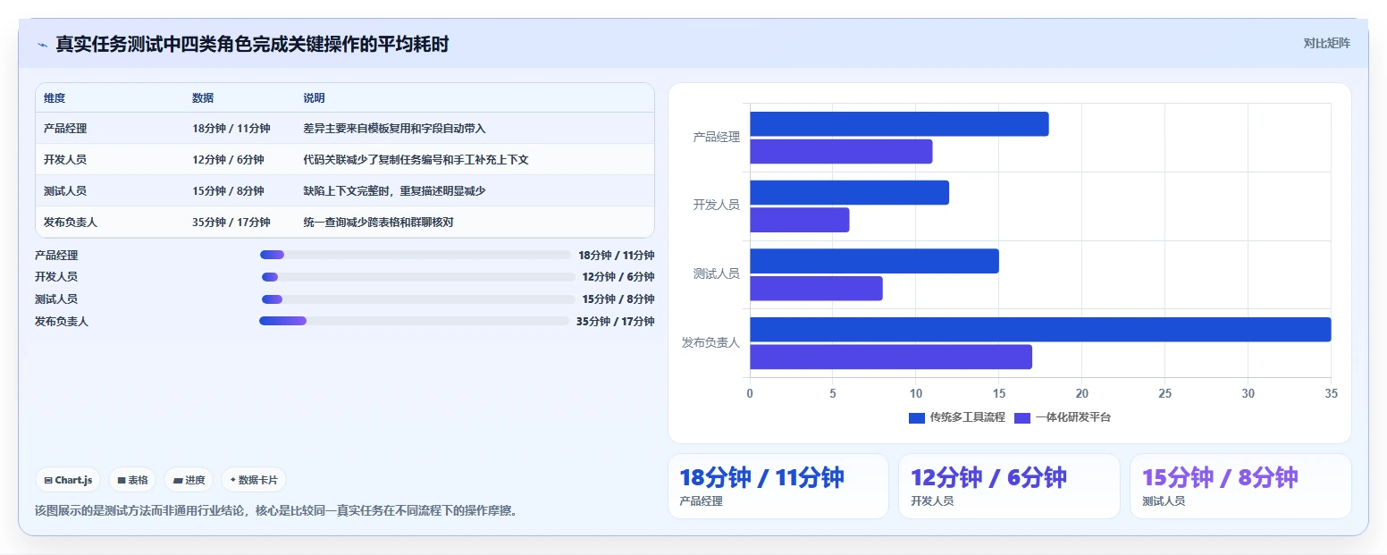This screenshot has width=1387, height=555.
Task: Click the 12分钟 / 6分钟 value beside the progress bar
Action: tap(618, 277)
